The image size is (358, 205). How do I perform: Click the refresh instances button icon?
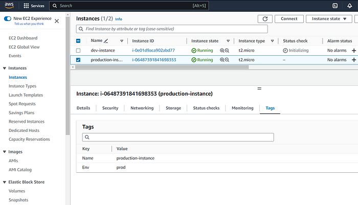click(265, 19)
